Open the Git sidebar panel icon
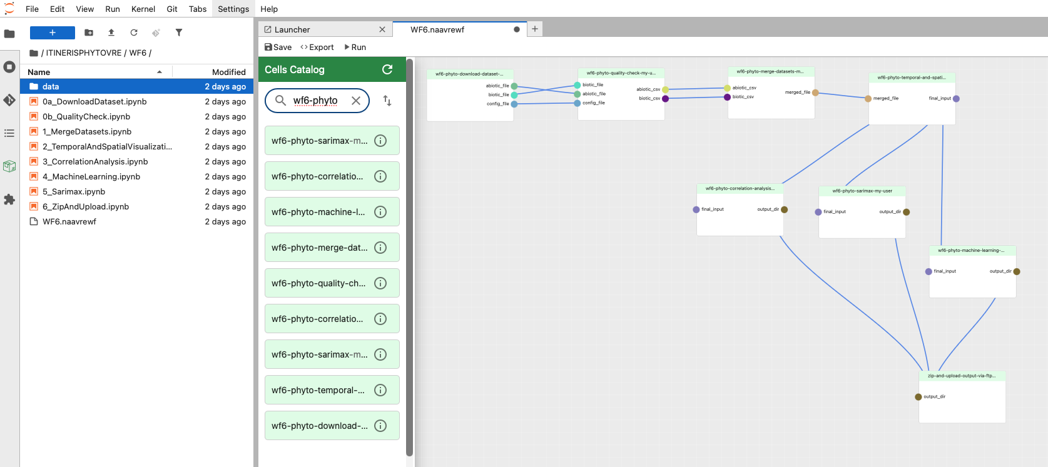The width and height of the screenshot is (1048, 467). click(9, 100)
